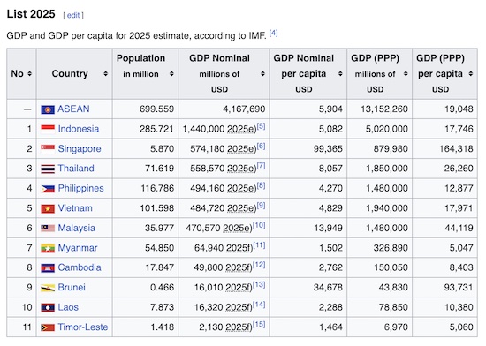Select Thailand PPP per capita 26,260
486x346 pixels.
tap(459, 169)
